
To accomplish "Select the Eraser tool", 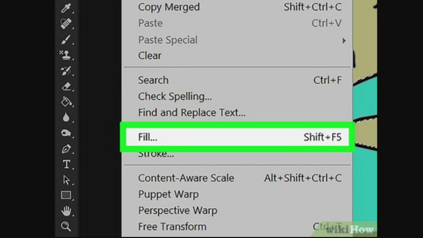I will click(x=66, y=86).
